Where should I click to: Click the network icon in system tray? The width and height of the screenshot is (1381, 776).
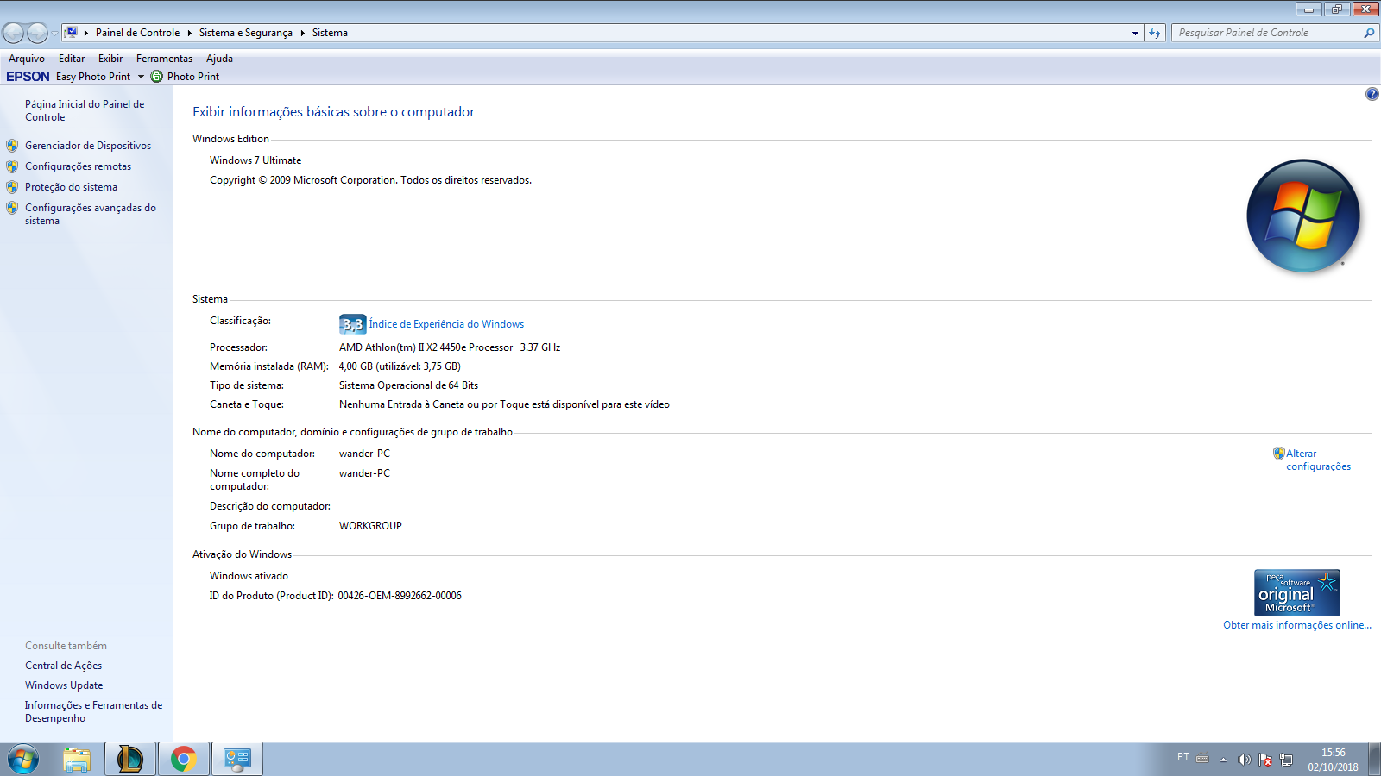tap(1286, 760)
